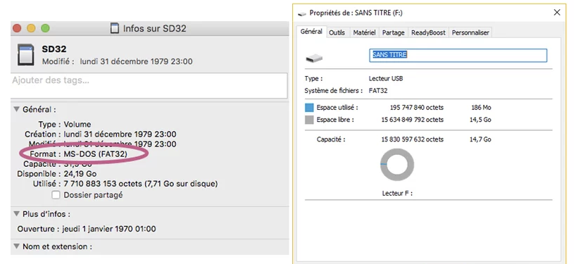576x264 pixels.
Task: Click the green zoom button of Infos window
Action: 45,28
